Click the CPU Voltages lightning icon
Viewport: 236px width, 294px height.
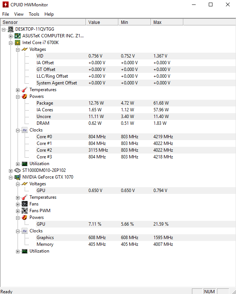pos(25,49)
